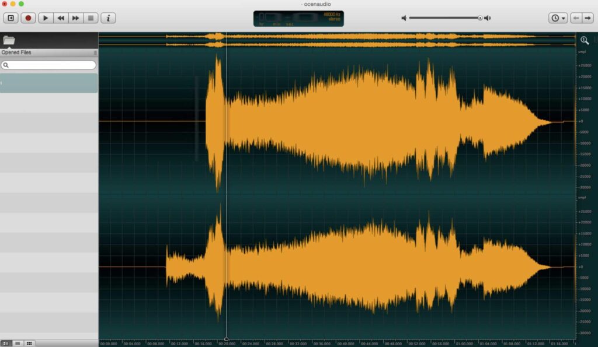Image resolution: width=598 pixels, height=347 pixels.
Task: Click the Rewind button
Action: [x=61, y=18]
